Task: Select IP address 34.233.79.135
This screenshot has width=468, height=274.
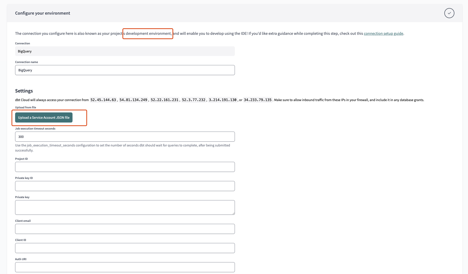Action: pos(258,100)
